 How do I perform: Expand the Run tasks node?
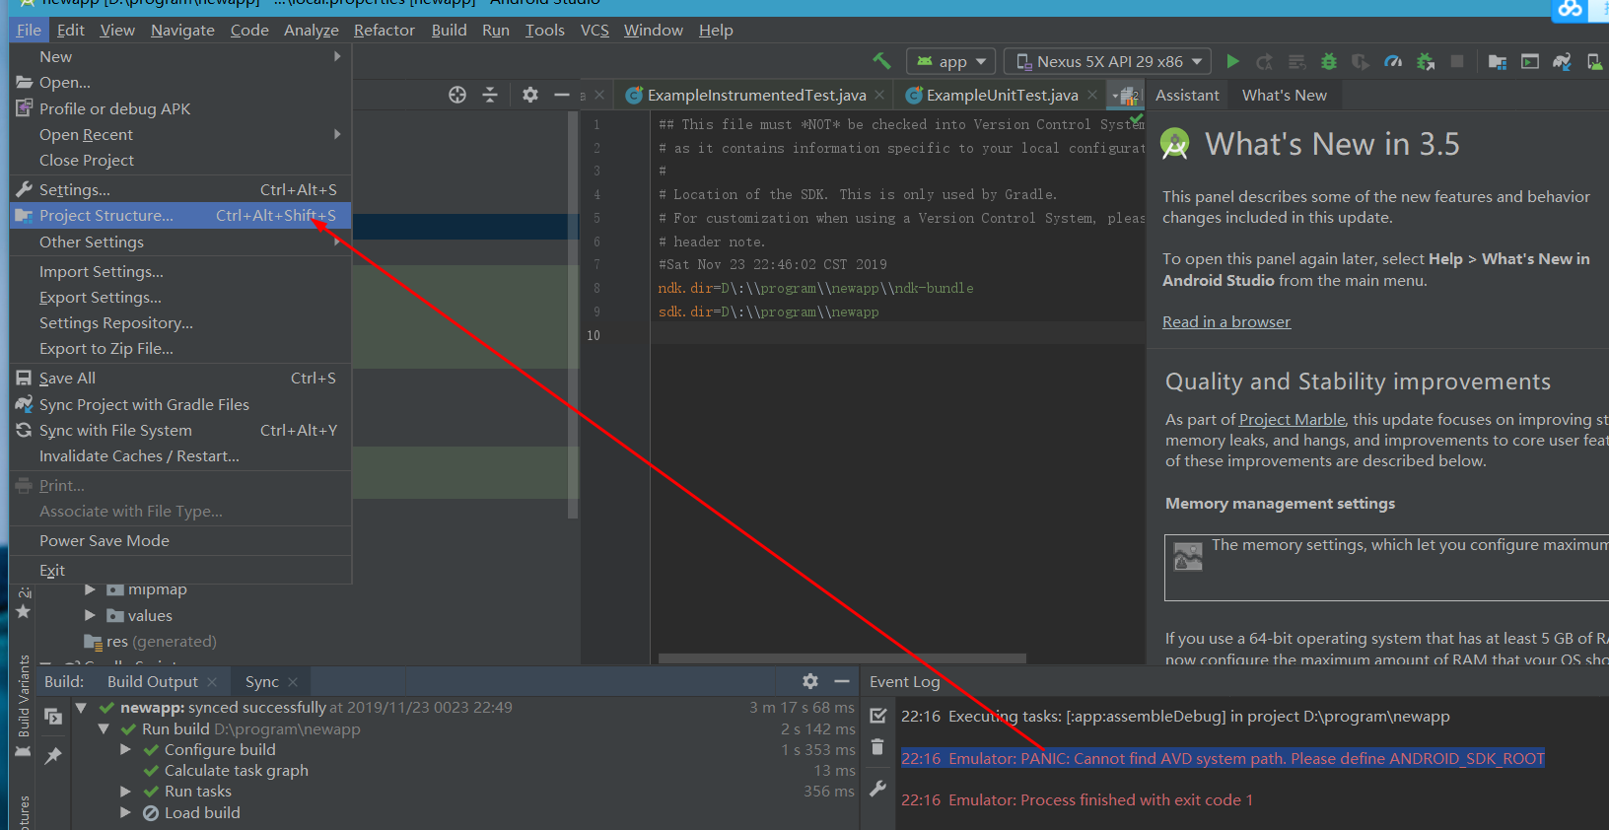125,792
